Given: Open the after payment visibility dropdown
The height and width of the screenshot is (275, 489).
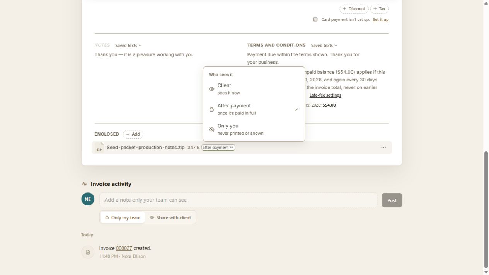Looking at the screenshot, I should (x=218, y=148).
